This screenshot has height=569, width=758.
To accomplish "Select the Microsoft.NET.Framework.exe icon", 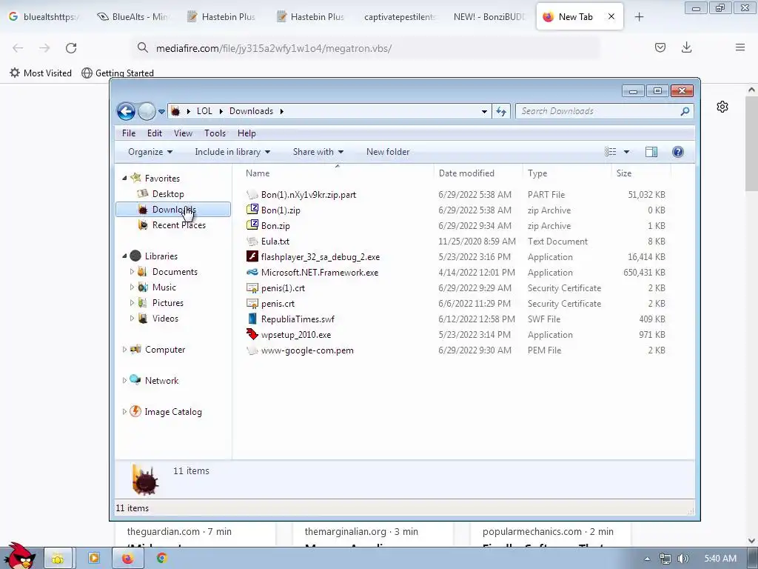I will [x=252, y=272].
